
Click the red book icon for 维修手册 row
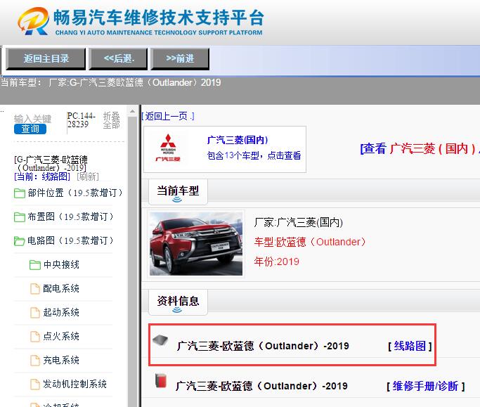point(161,380)
